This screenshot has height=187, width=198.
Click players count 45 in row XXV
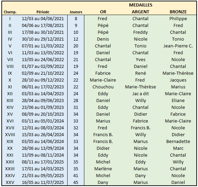pos(76,182)
